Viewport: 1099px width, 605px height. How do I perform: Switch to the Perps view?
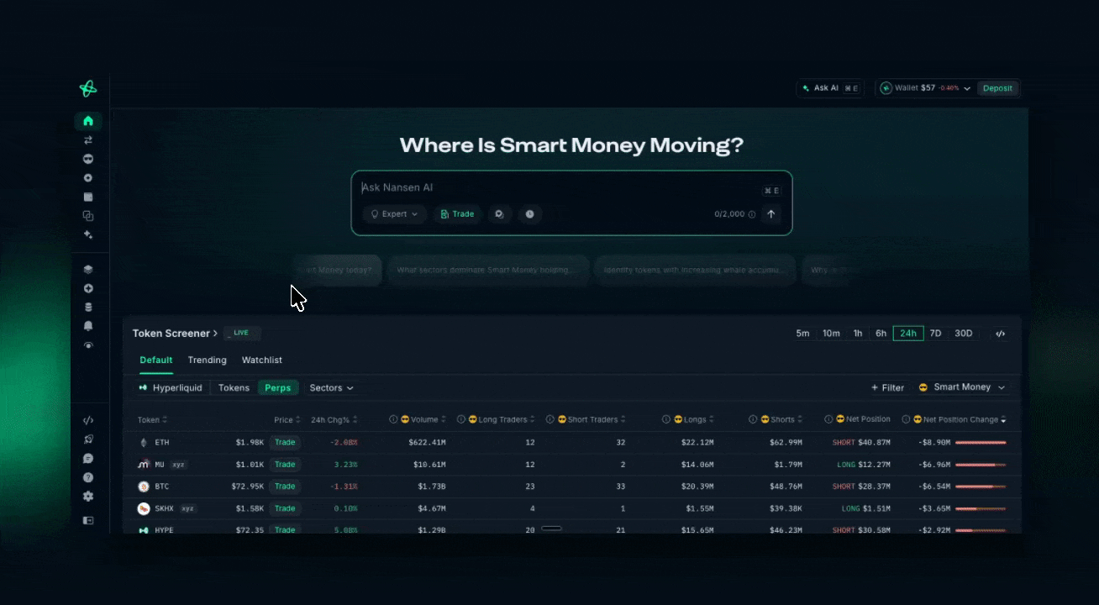click(278, 388)
